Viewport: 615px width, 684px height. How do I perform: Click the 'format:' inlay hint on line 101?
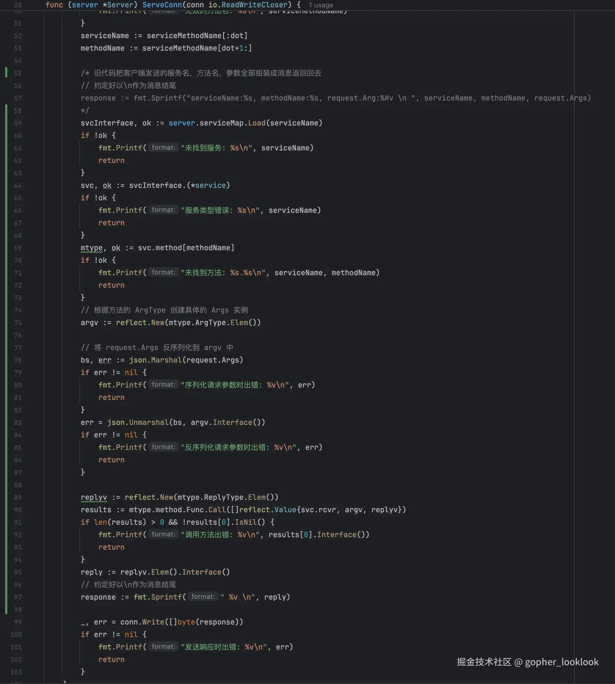pos(163,647)
